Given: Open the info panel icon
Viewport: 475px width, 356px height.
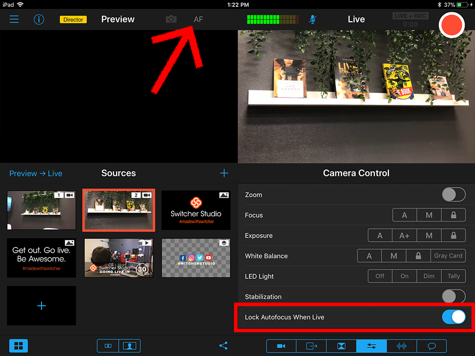Looking at the screenshot, I should (x=39, y=19).
